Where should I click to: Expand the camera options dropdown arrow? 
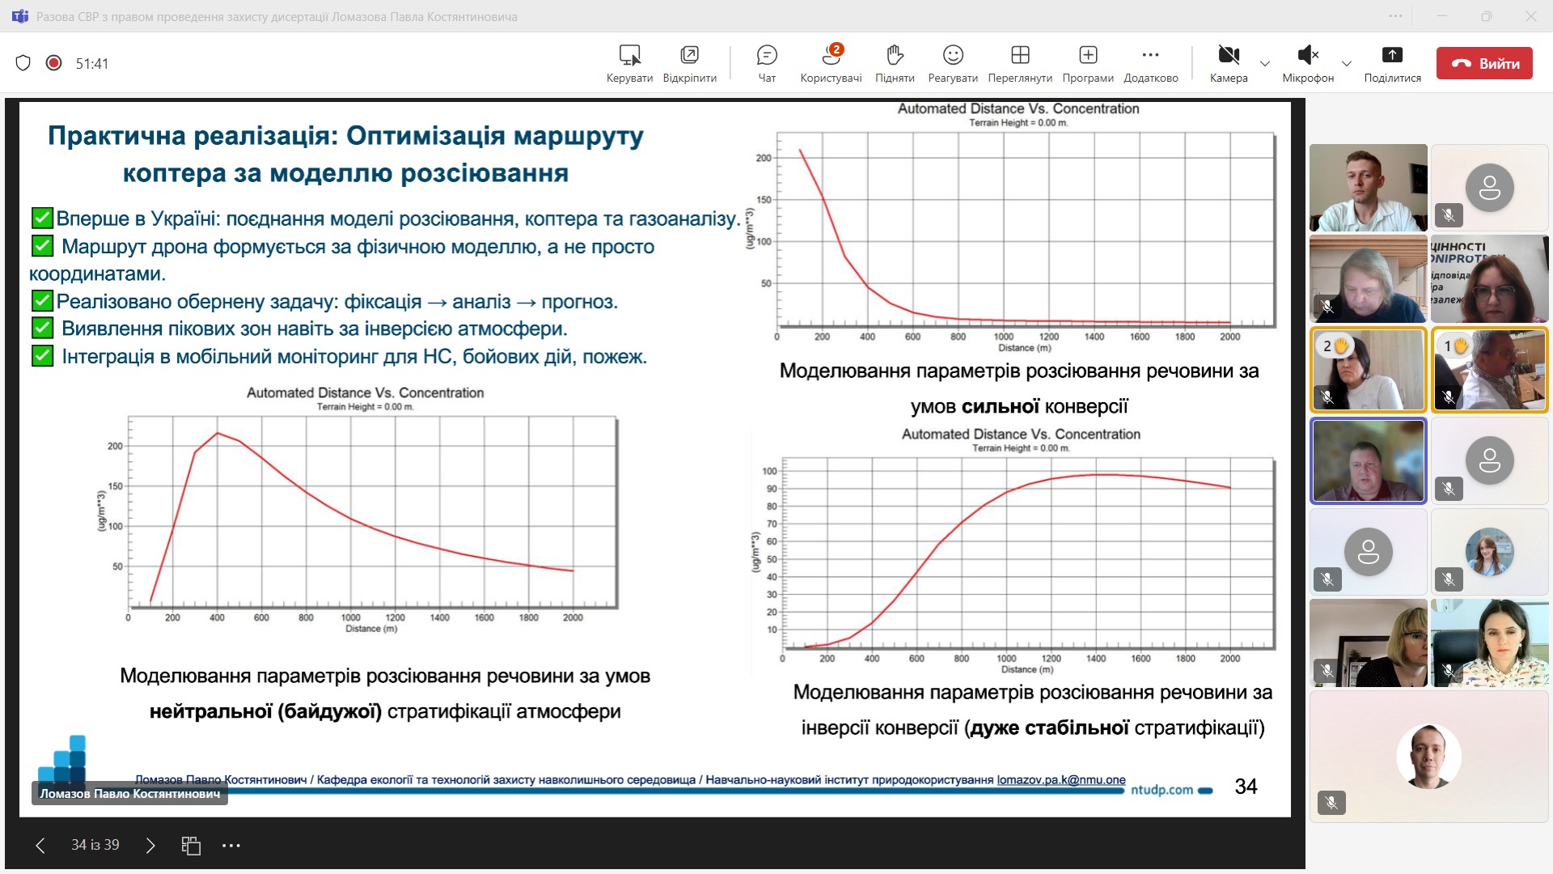pos(1265,63)
